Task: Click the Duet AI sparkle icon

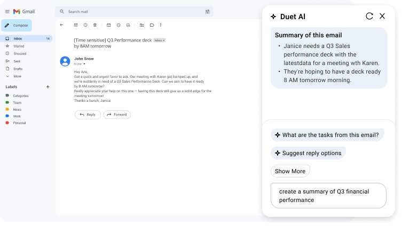Action: (x=273, y=17)
